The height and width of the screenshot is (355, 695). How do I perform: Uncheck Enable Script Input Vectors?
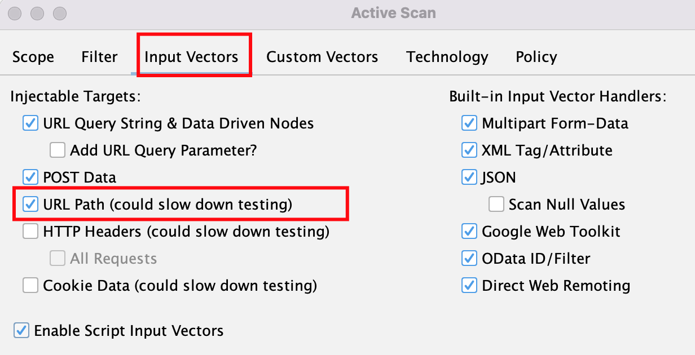click(x=21, y=331)
